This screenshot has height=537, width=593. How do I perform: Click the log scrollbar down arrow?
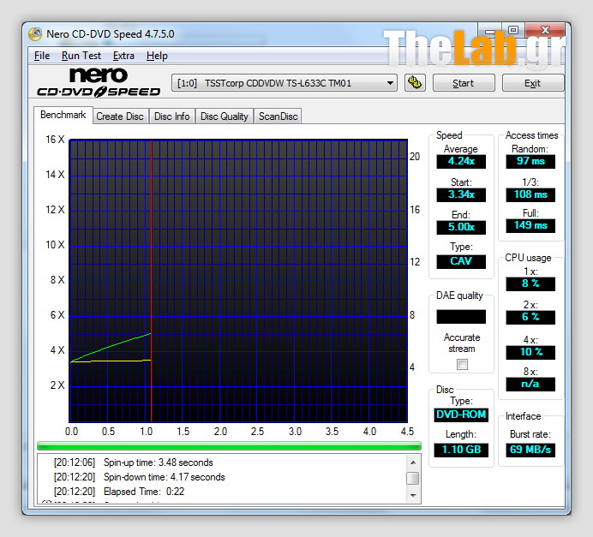point(413,495)
